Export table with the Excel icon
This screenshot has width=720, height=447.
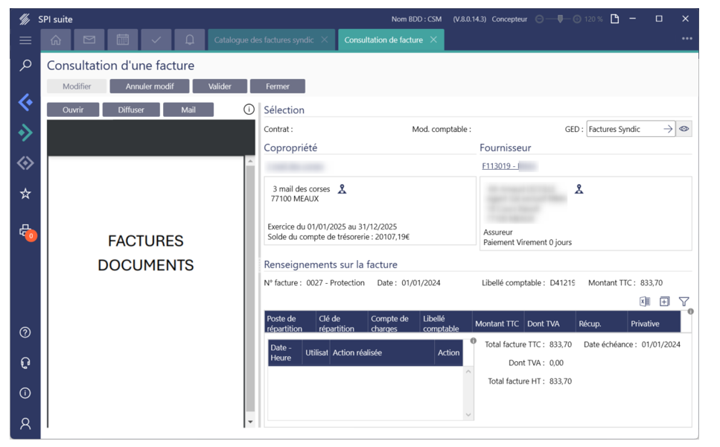tap(645, 302)
